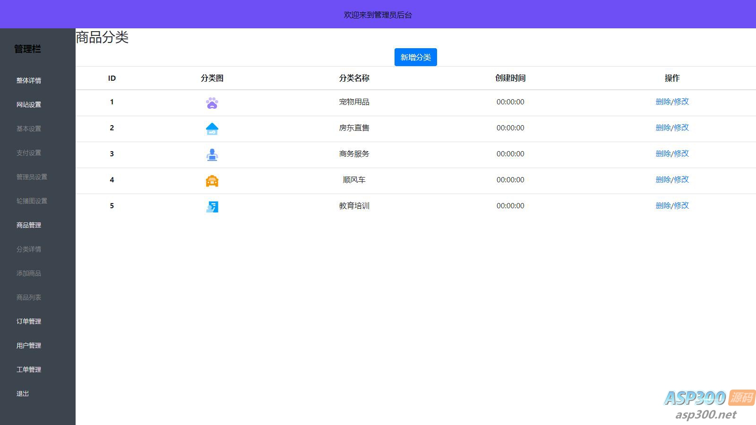This screenshot has height=425, width=756.
Task: Modify the 宠物用品 category
Action: coord(681,102)
